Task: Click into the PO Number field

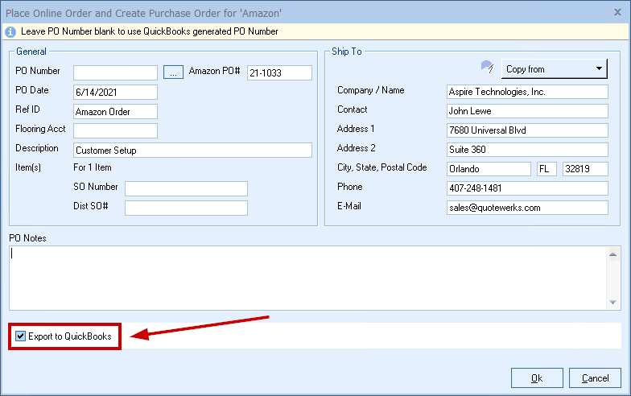Action: point(115,72)
